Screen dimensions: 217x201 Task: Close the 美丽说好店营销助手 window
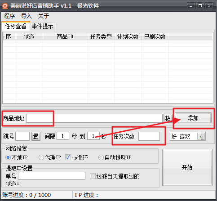point(209,6)
